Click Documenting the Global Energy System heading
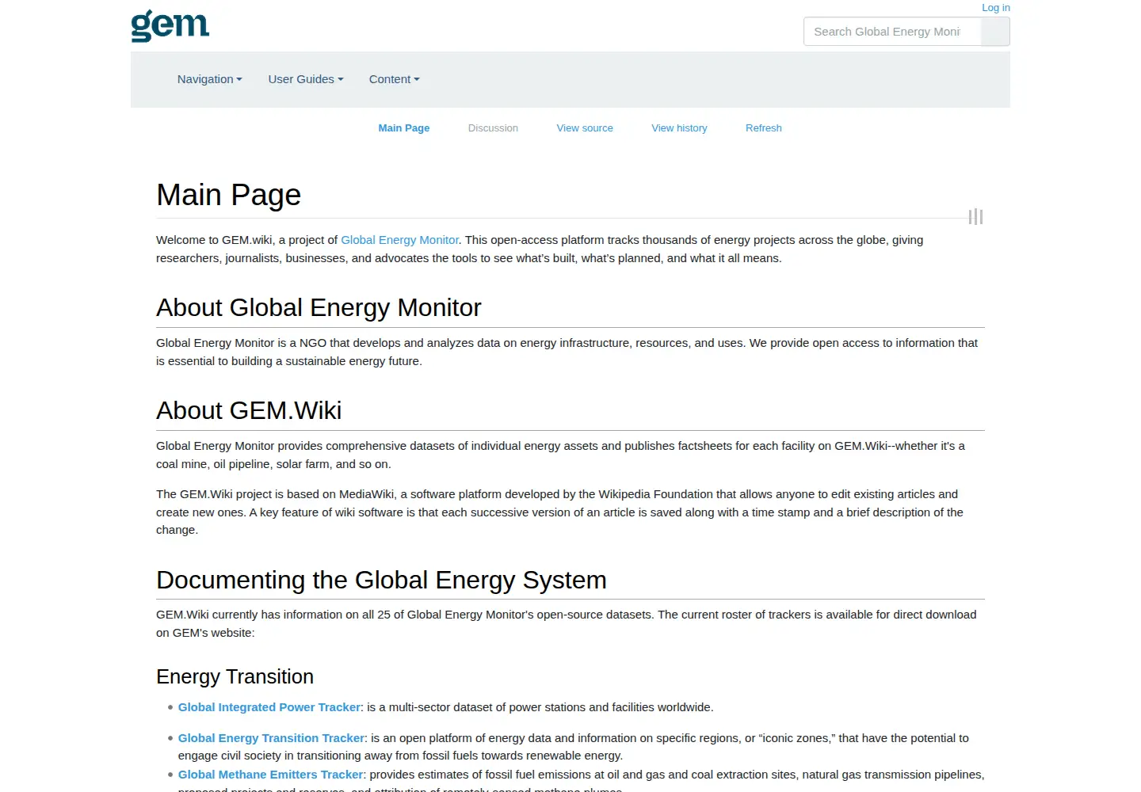The width and height of the screenshot is (1141, 792). (x=381, y=580)
